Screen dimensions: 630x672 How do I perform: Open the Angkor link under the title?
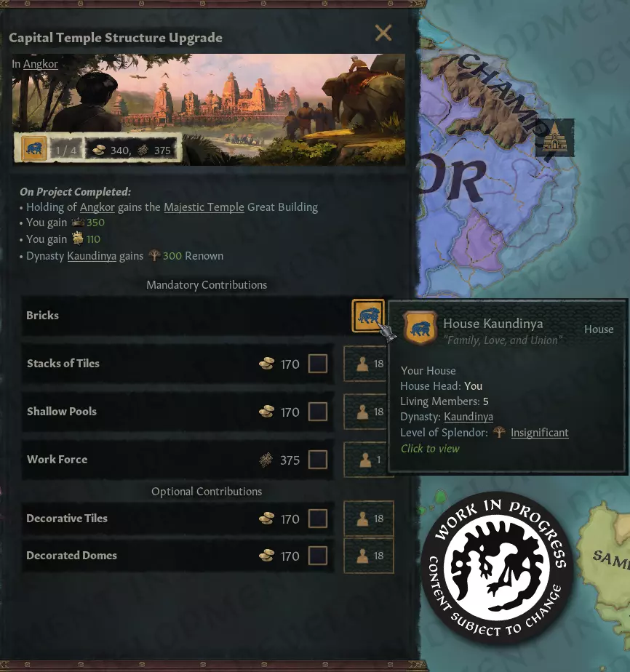coord(40,64)
